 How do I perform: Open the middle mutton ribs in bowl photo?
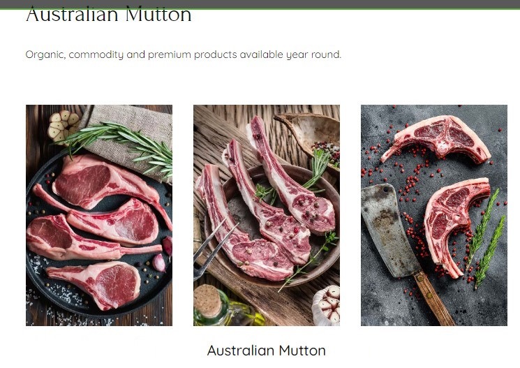click(x=267, y=215)
